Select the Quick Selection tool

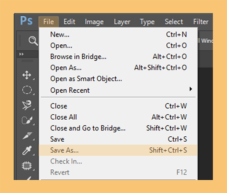pyautogui.click(x=27, y=120)
